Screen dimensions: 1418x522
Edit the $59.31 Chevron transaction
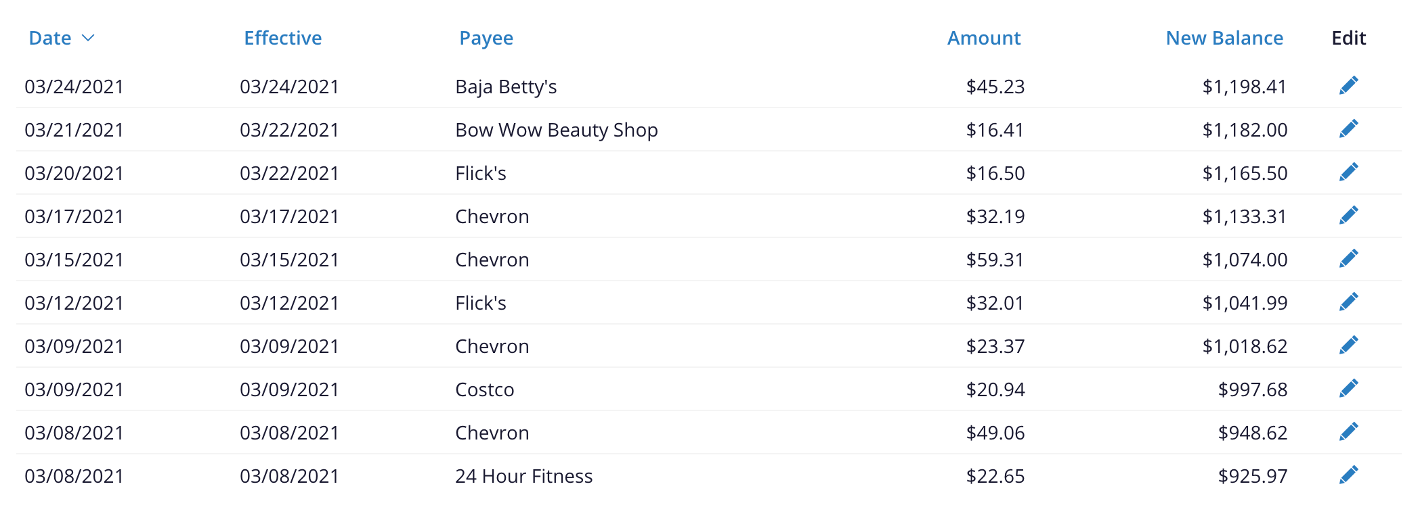tap(1348, 259)
